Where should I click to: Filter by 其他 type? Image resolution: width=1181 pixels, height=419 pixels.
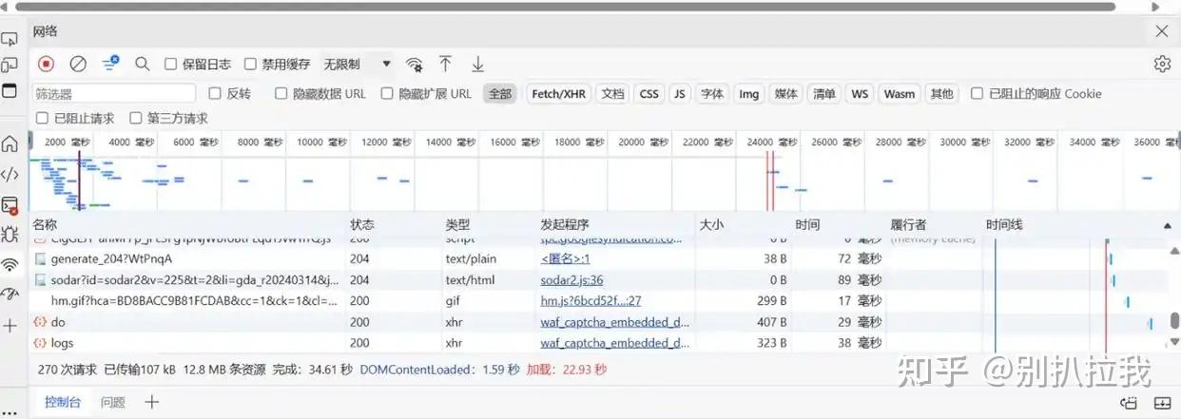coord(941,93)
